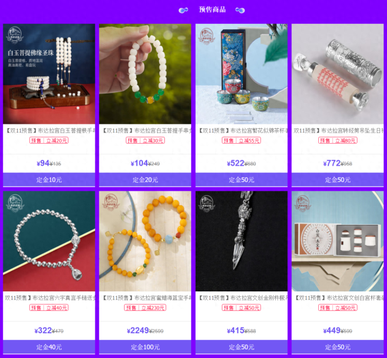This screenshot has height=358, width=387.
Task: Click the 预售商品 section header
Action: pyautogui.click(x=212, y=10)
